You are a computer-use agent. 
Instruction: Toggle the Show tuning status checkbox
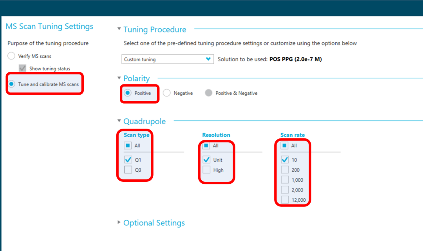pyautogui.click(x=23, y=68)
